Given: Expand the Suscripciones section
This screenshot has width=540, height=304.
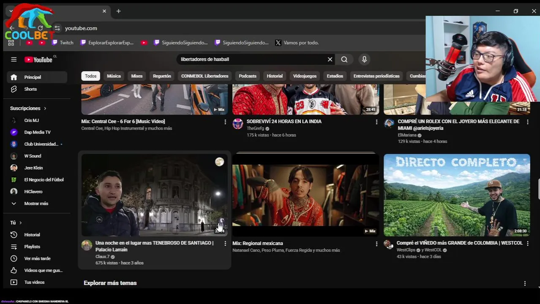Looking at the screenshot, I should click(28, 109).
